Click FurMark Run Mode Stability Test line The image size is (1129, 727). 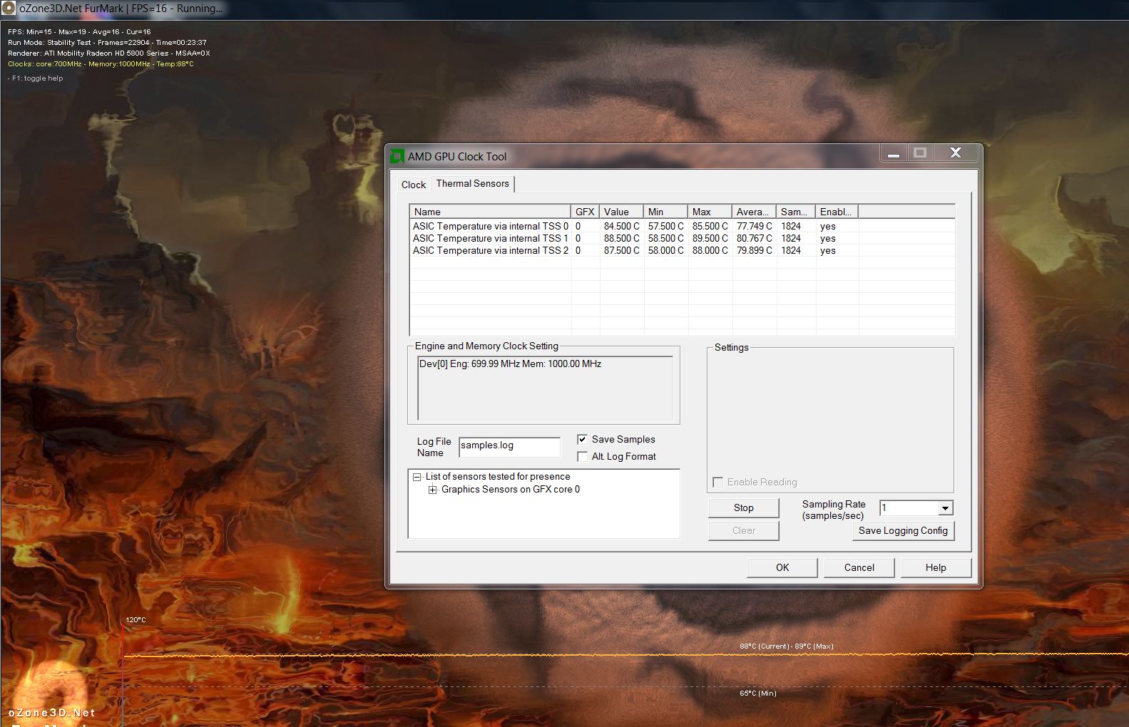click(x=107, y=43)
